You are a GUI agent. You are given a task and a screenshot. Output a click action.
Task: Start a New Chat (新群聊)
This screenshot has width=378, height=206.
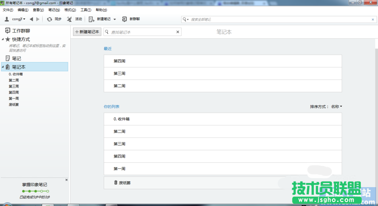coord(125,19)
